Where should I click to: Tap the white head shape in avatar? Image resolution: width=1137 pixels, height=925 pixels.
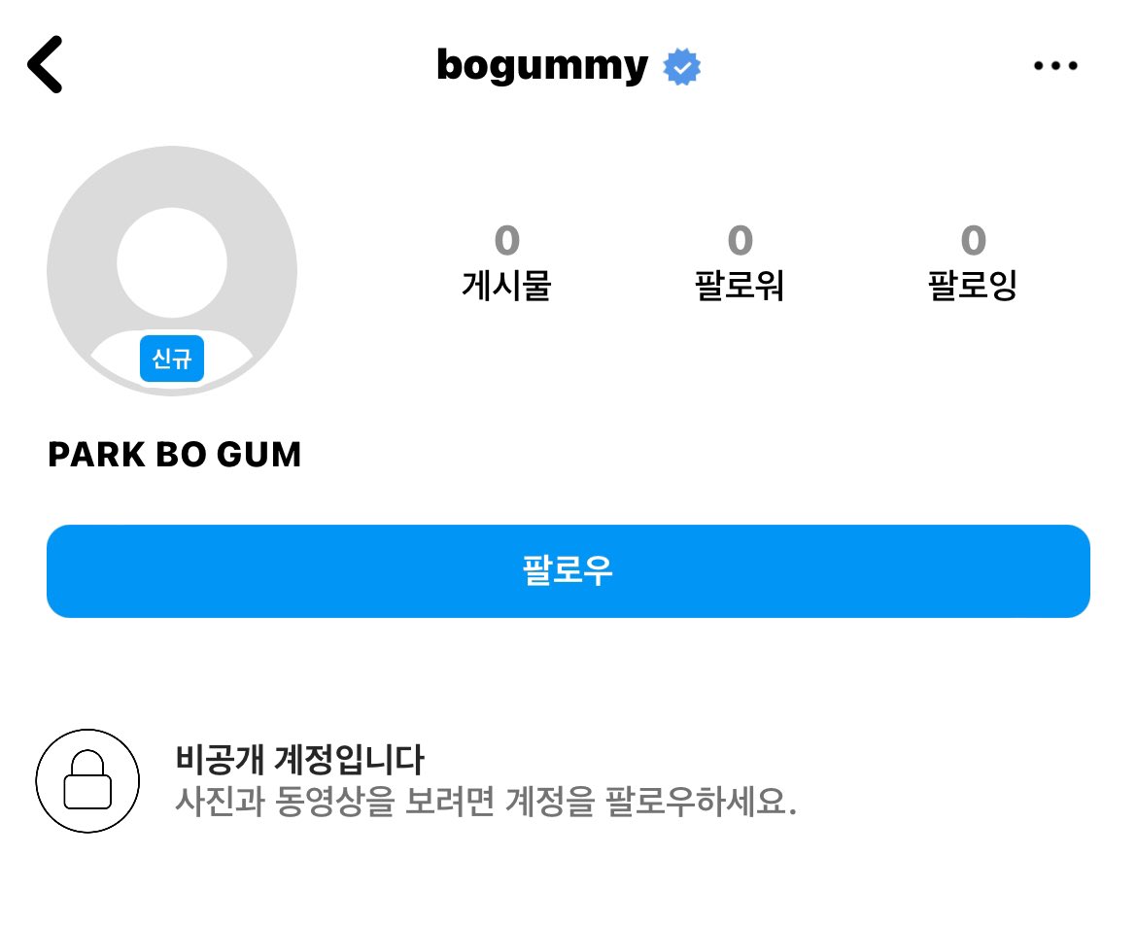[x=172, y=262]
